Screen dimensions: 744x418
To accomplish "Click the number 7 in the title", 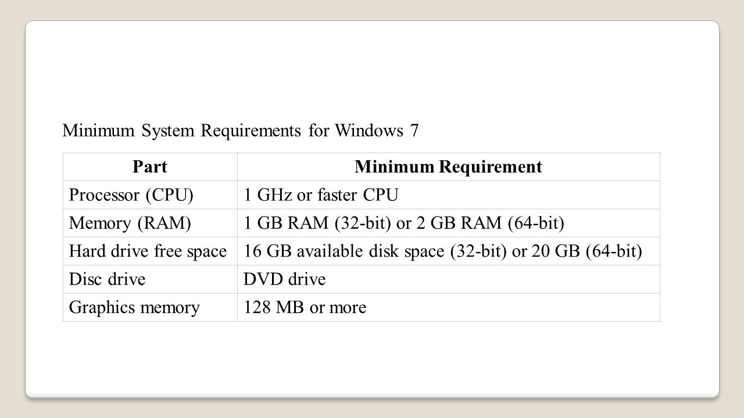I will 414,131.
